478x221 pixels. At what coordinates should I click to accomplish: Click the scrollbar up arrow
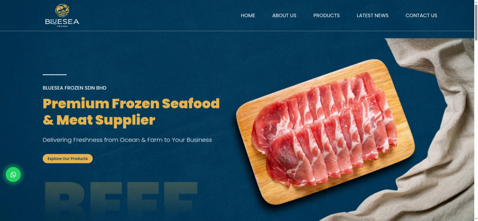(476, 1)
